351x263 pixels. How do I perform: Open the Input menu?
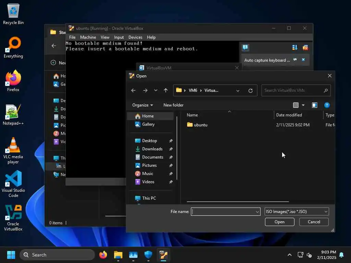pos(119,37)
